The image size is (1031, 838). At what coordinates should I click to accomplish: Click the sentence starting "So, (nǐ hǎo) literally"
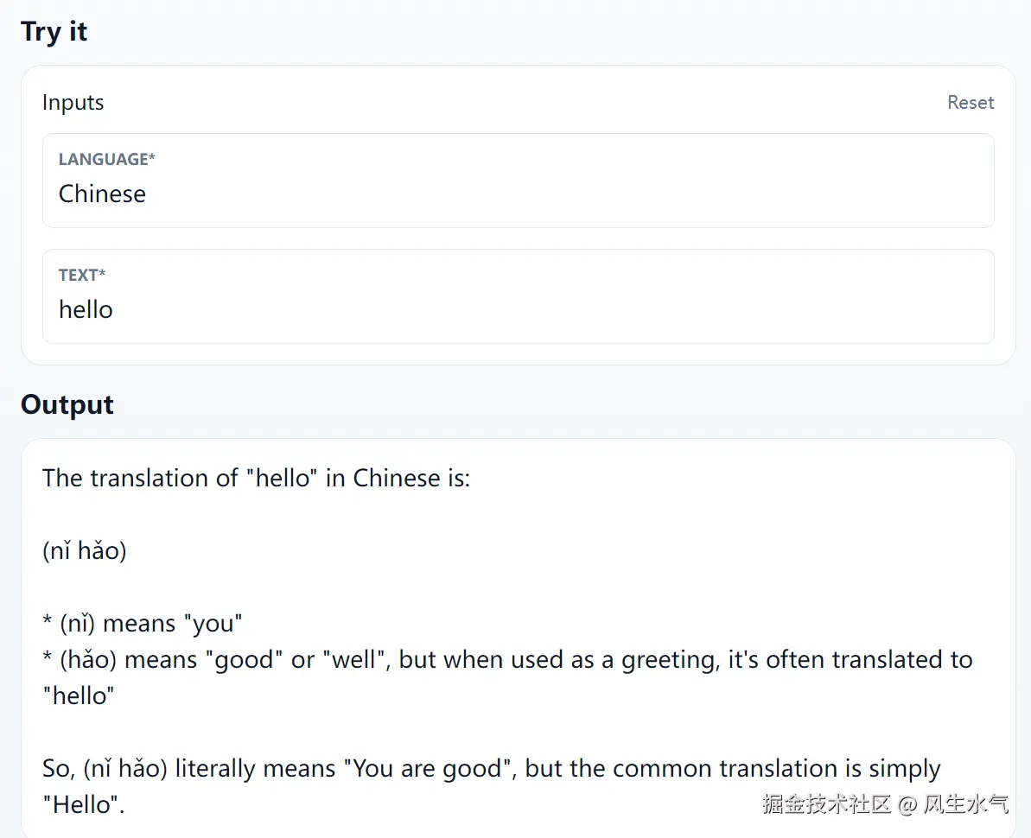(491, 768)
